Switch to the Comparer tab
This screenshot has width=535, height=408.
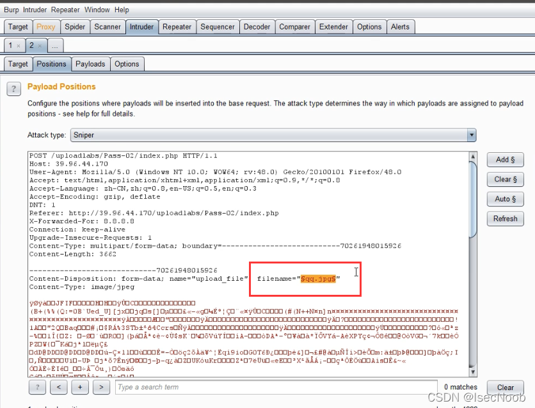294,27
